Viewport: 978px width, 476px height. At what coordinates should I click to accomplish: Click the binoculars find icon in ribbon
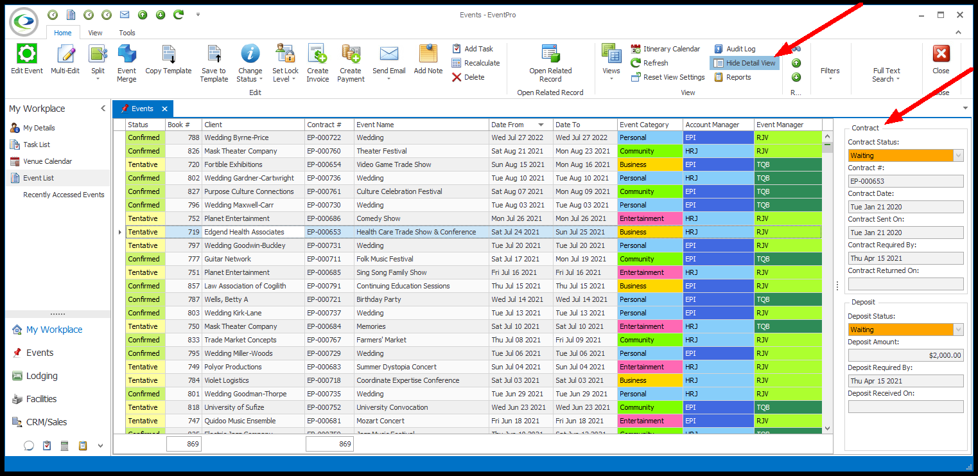(x=796, y=49)
